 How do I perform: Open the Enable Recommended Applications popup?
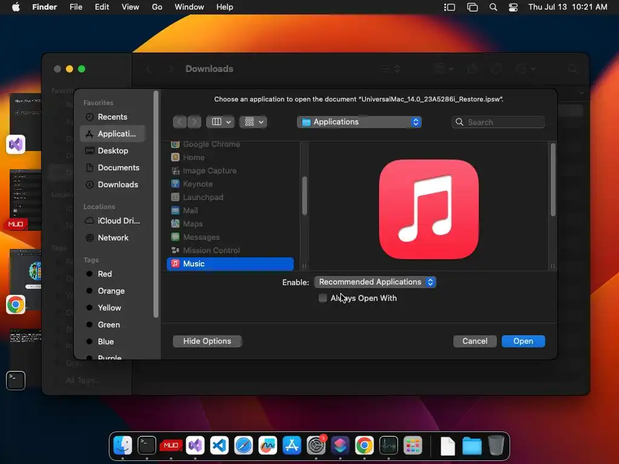coord(375,282)
